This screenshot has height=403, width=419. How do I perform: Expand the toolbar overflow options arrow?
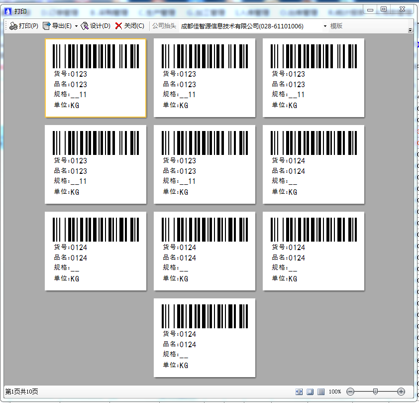coord(410,30)
